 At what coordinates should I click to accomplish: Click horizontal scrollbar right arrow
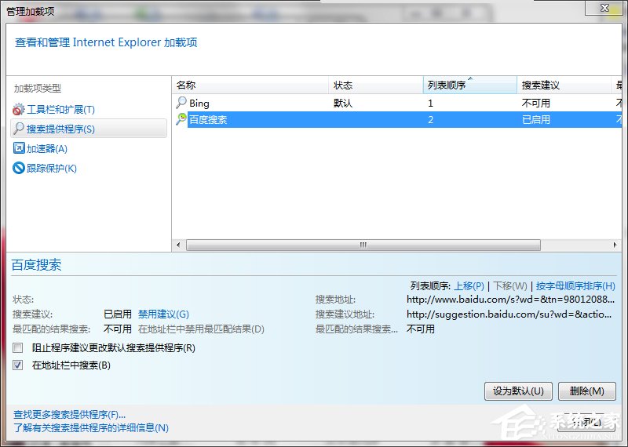pos(615,245)
